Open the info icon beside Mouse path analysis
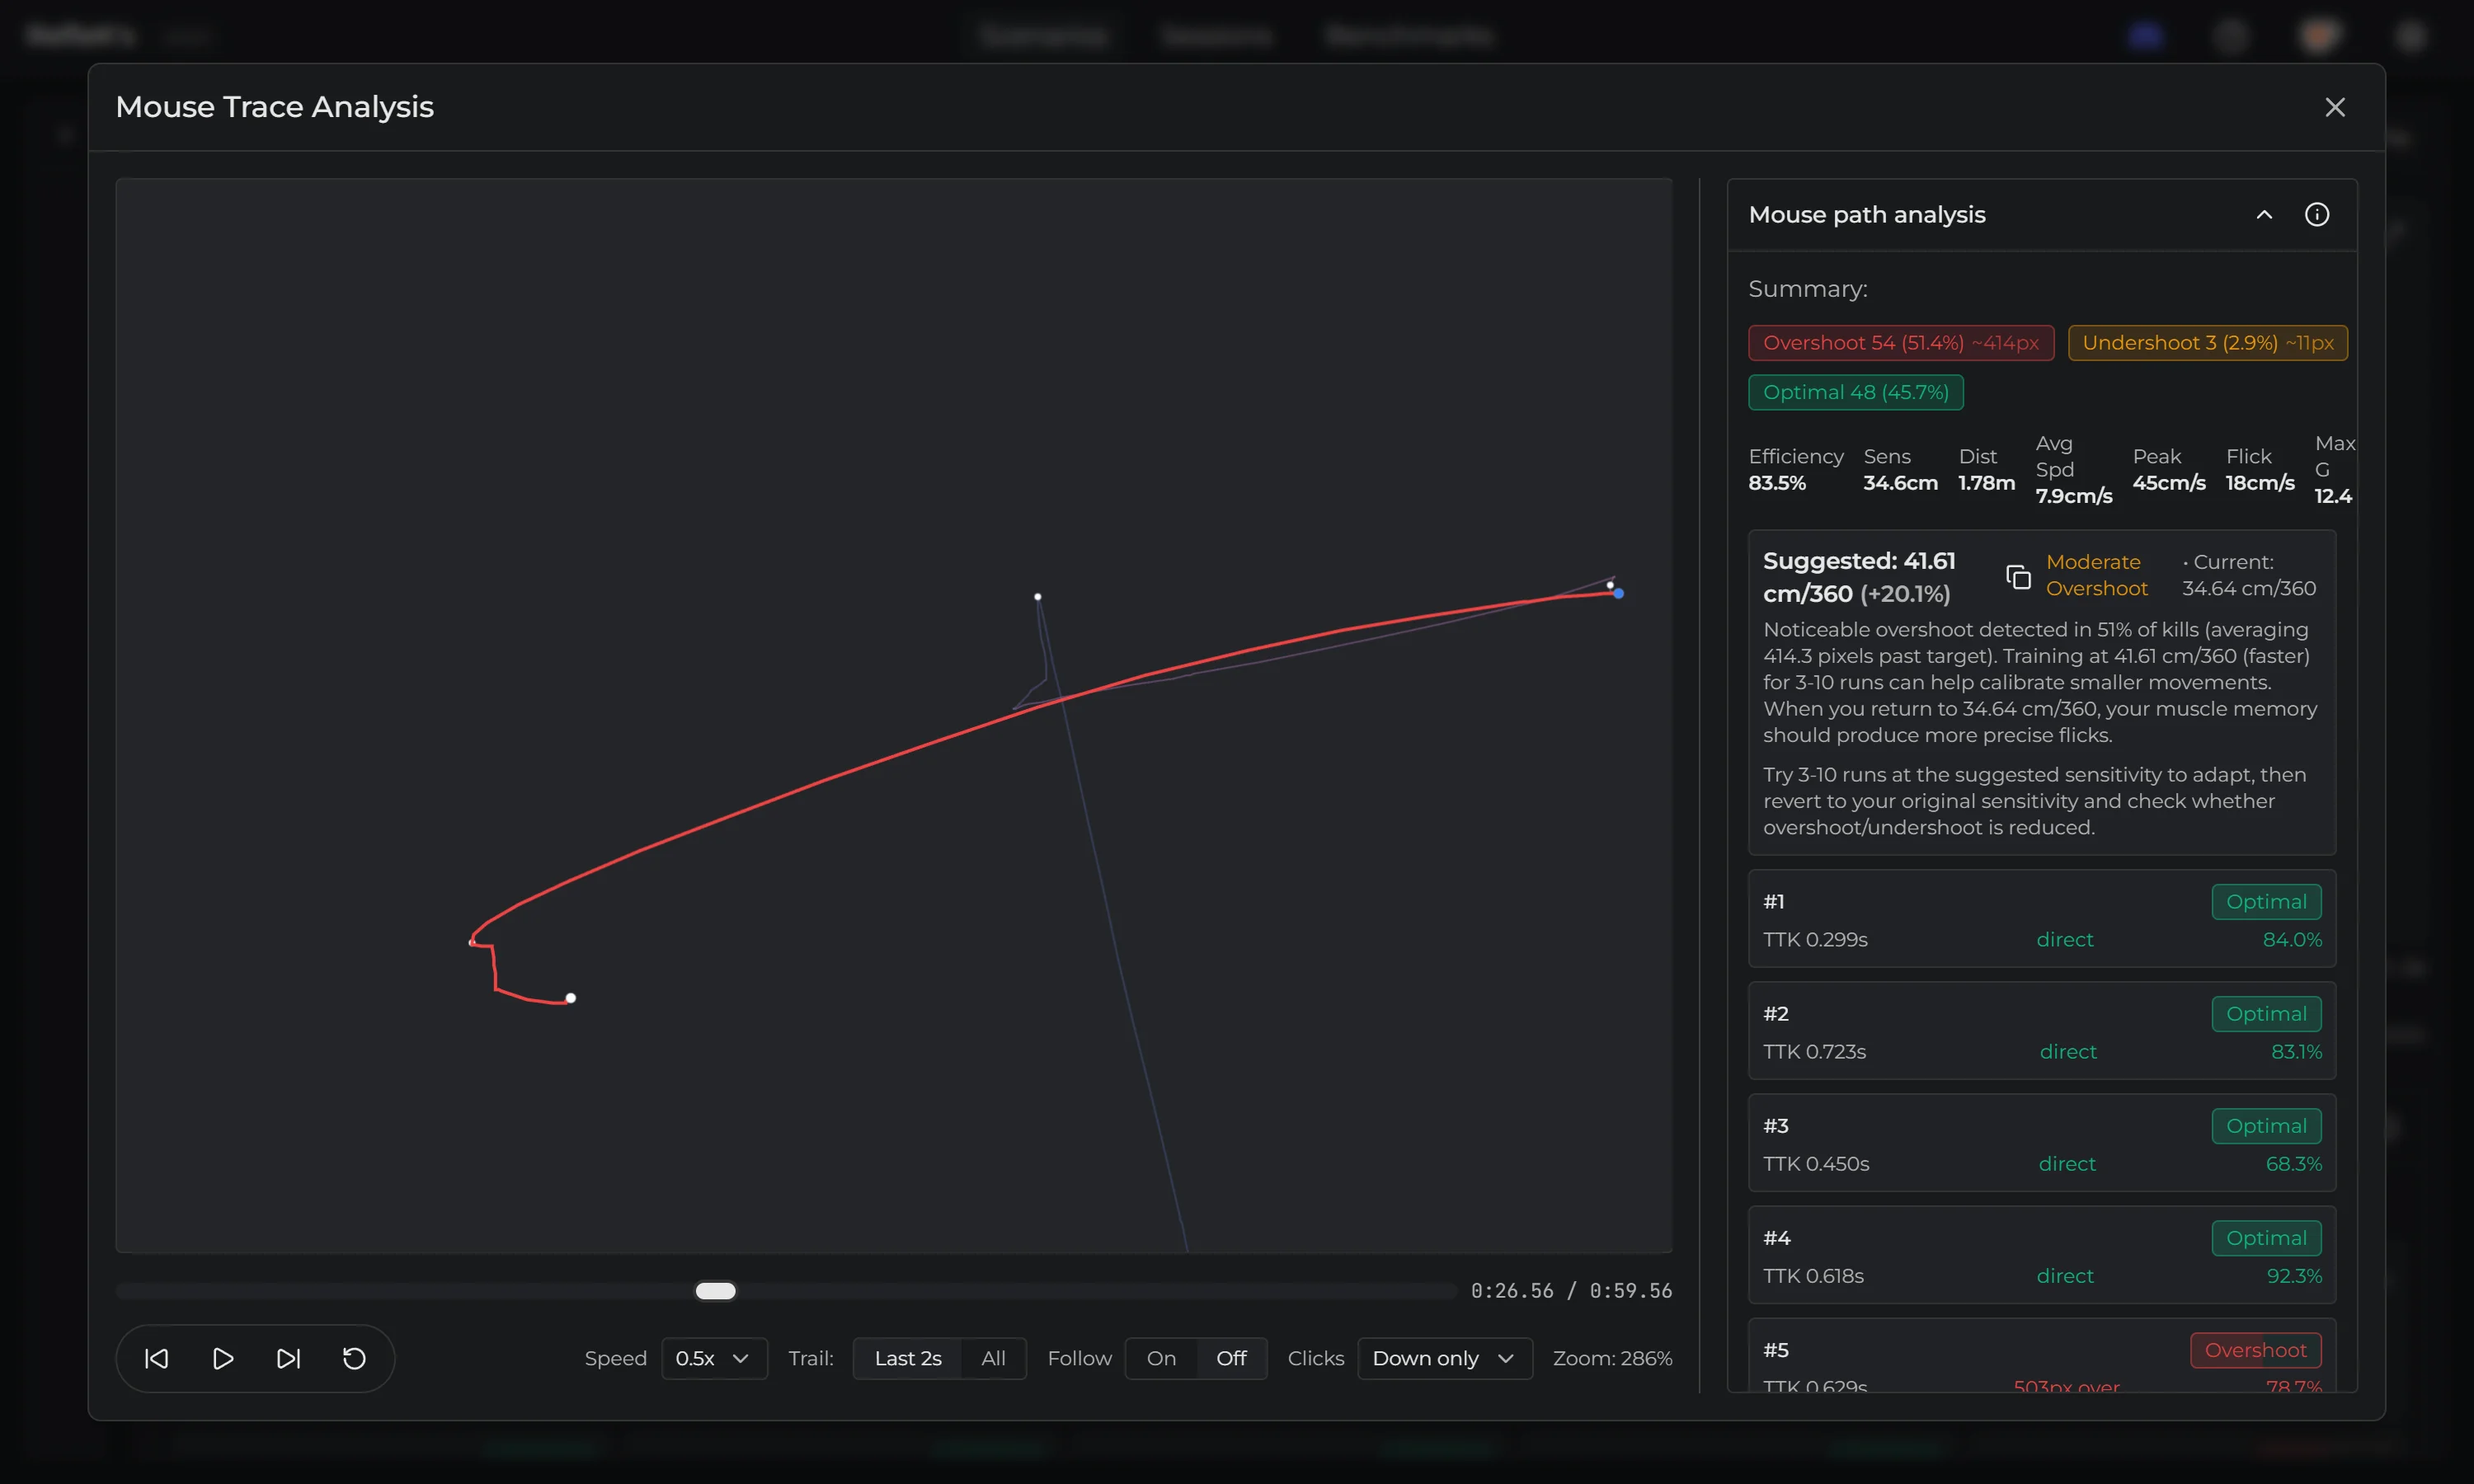 pyautogui.click(x=2318, y=214)
